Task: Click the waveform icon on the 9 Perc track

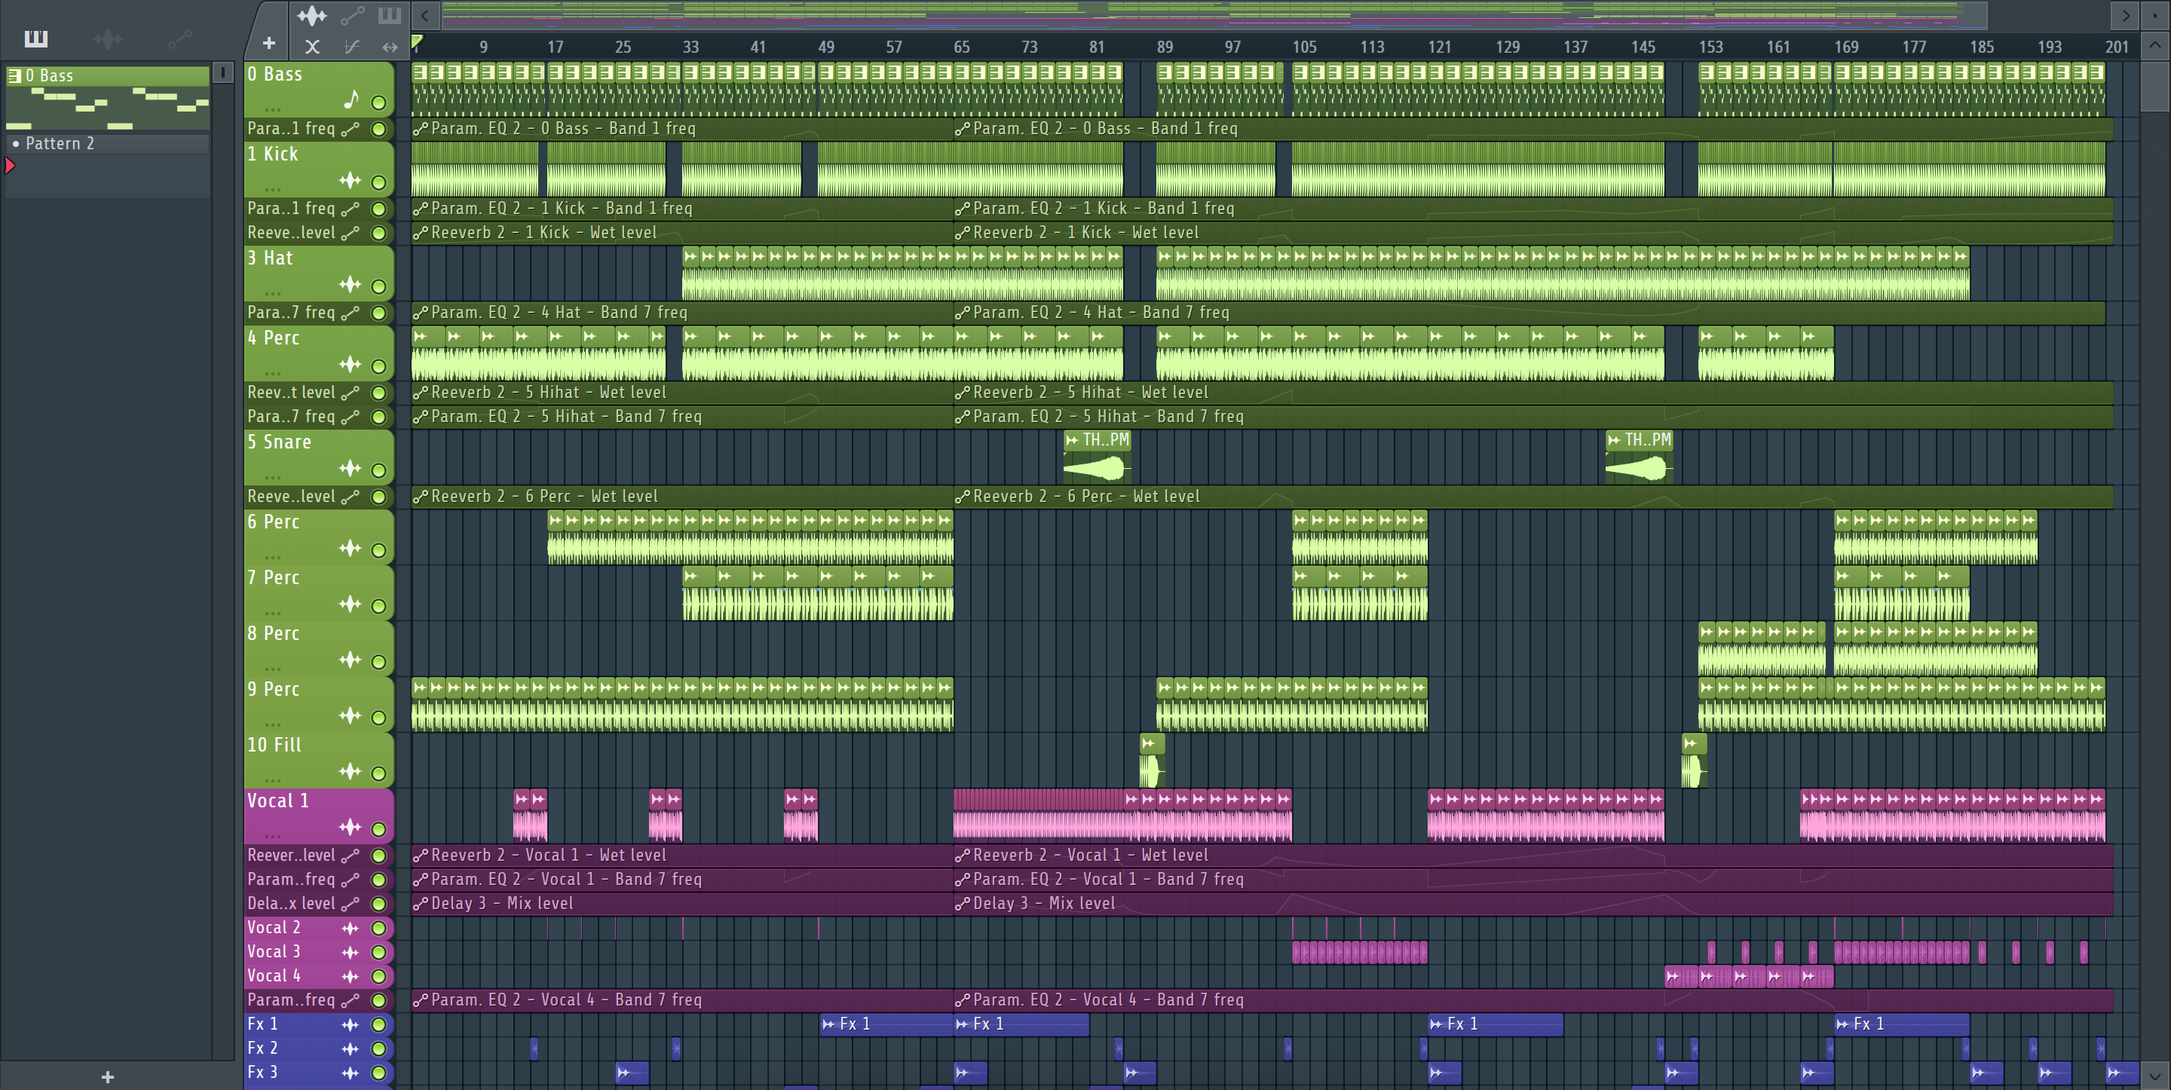Action: 350,715
